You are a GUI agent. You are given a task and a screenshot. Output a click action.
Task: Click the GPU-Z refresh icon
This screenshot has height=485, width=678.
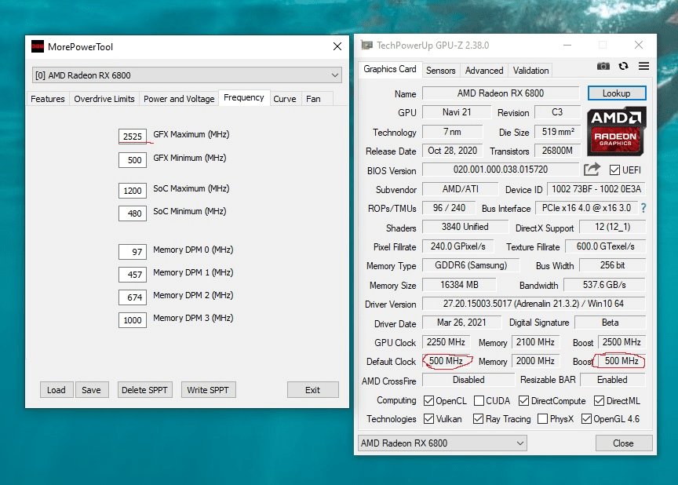[x=623, y=66]
